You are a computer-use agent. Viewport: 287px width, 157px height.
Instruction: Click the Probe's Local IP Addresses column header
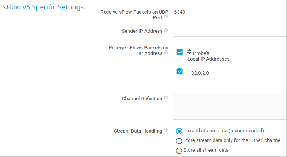pyautogui.click(x=208, y=56)
